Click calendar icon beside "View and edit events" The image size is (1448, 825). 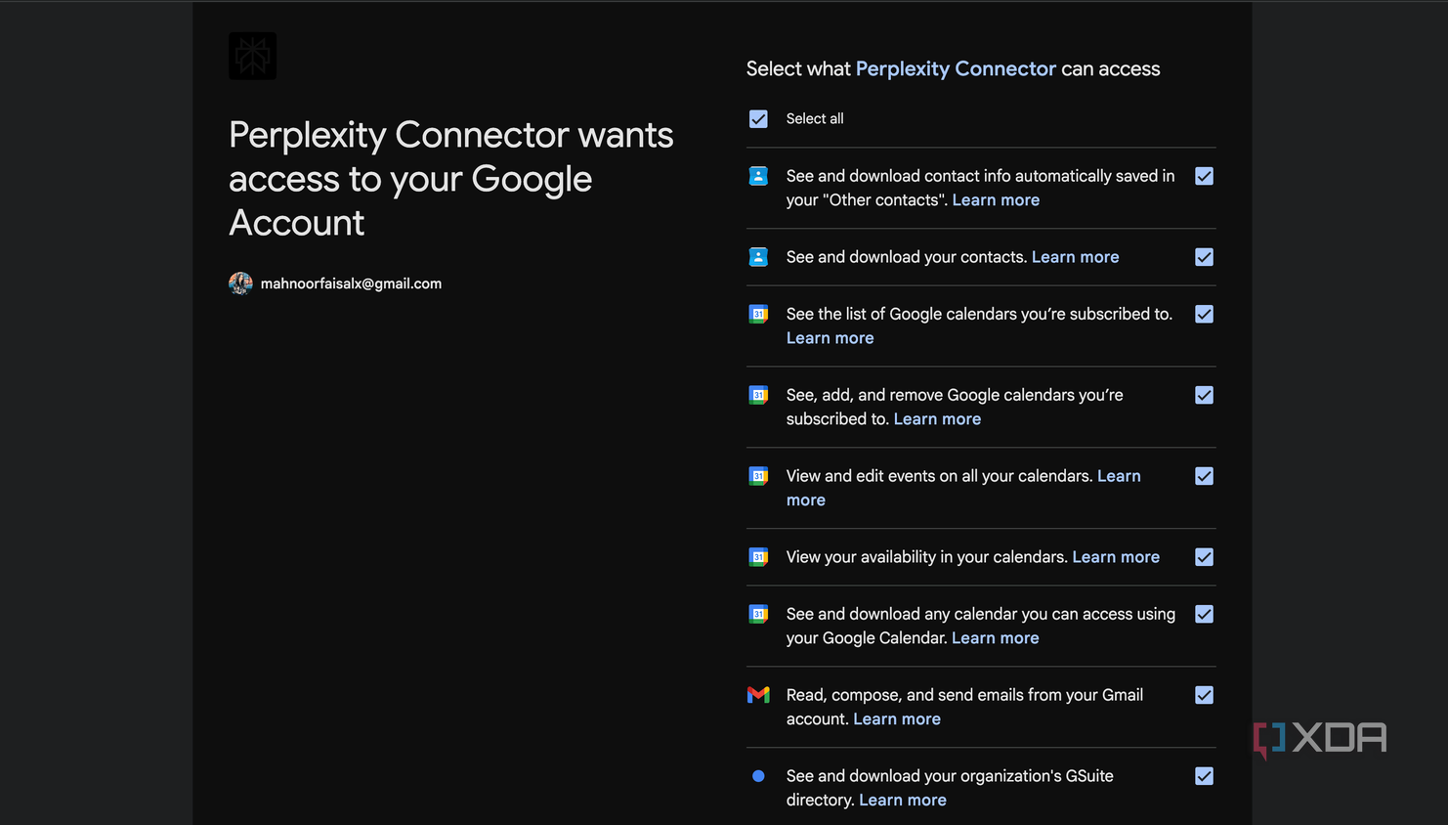click(758, 476)
